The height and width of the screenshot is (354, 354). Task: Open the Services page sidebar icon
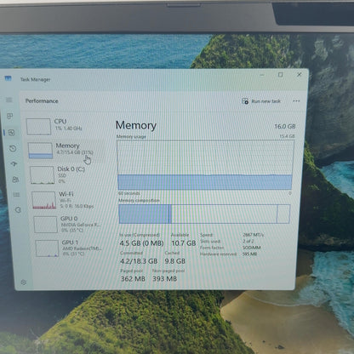click(x=18, y=210)
